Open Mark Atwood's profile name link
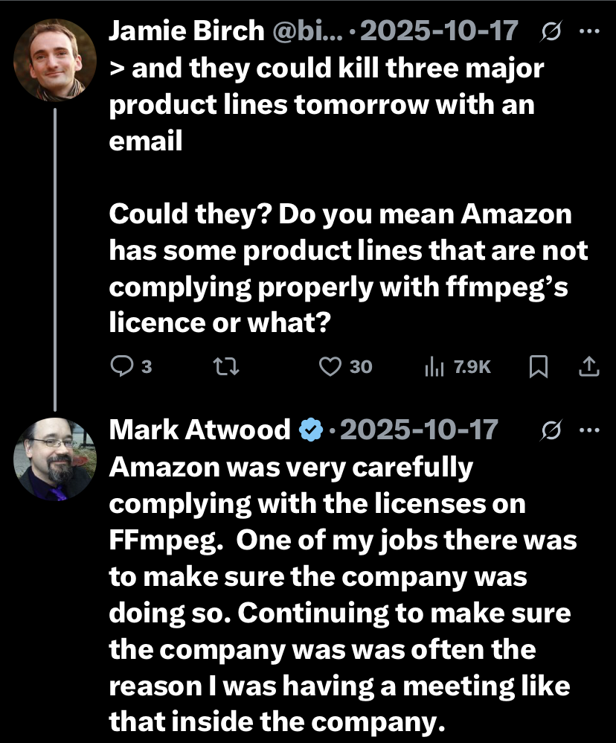The height and width of the screenshot is (743, 616). pos(200,430)
